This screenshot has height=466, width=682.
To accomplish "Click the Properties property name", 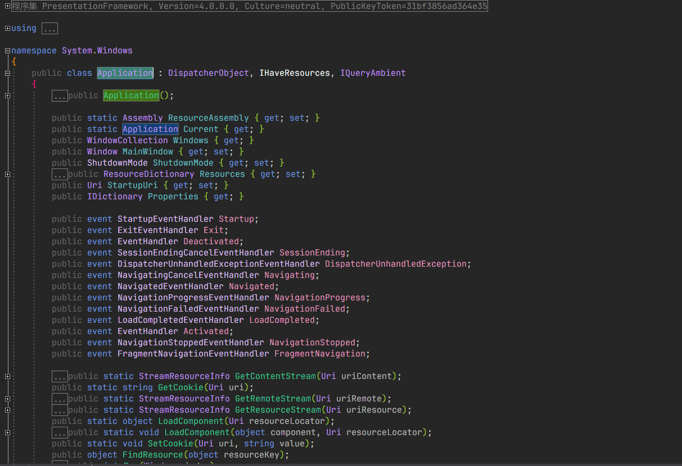I will [x=173, y=197].
